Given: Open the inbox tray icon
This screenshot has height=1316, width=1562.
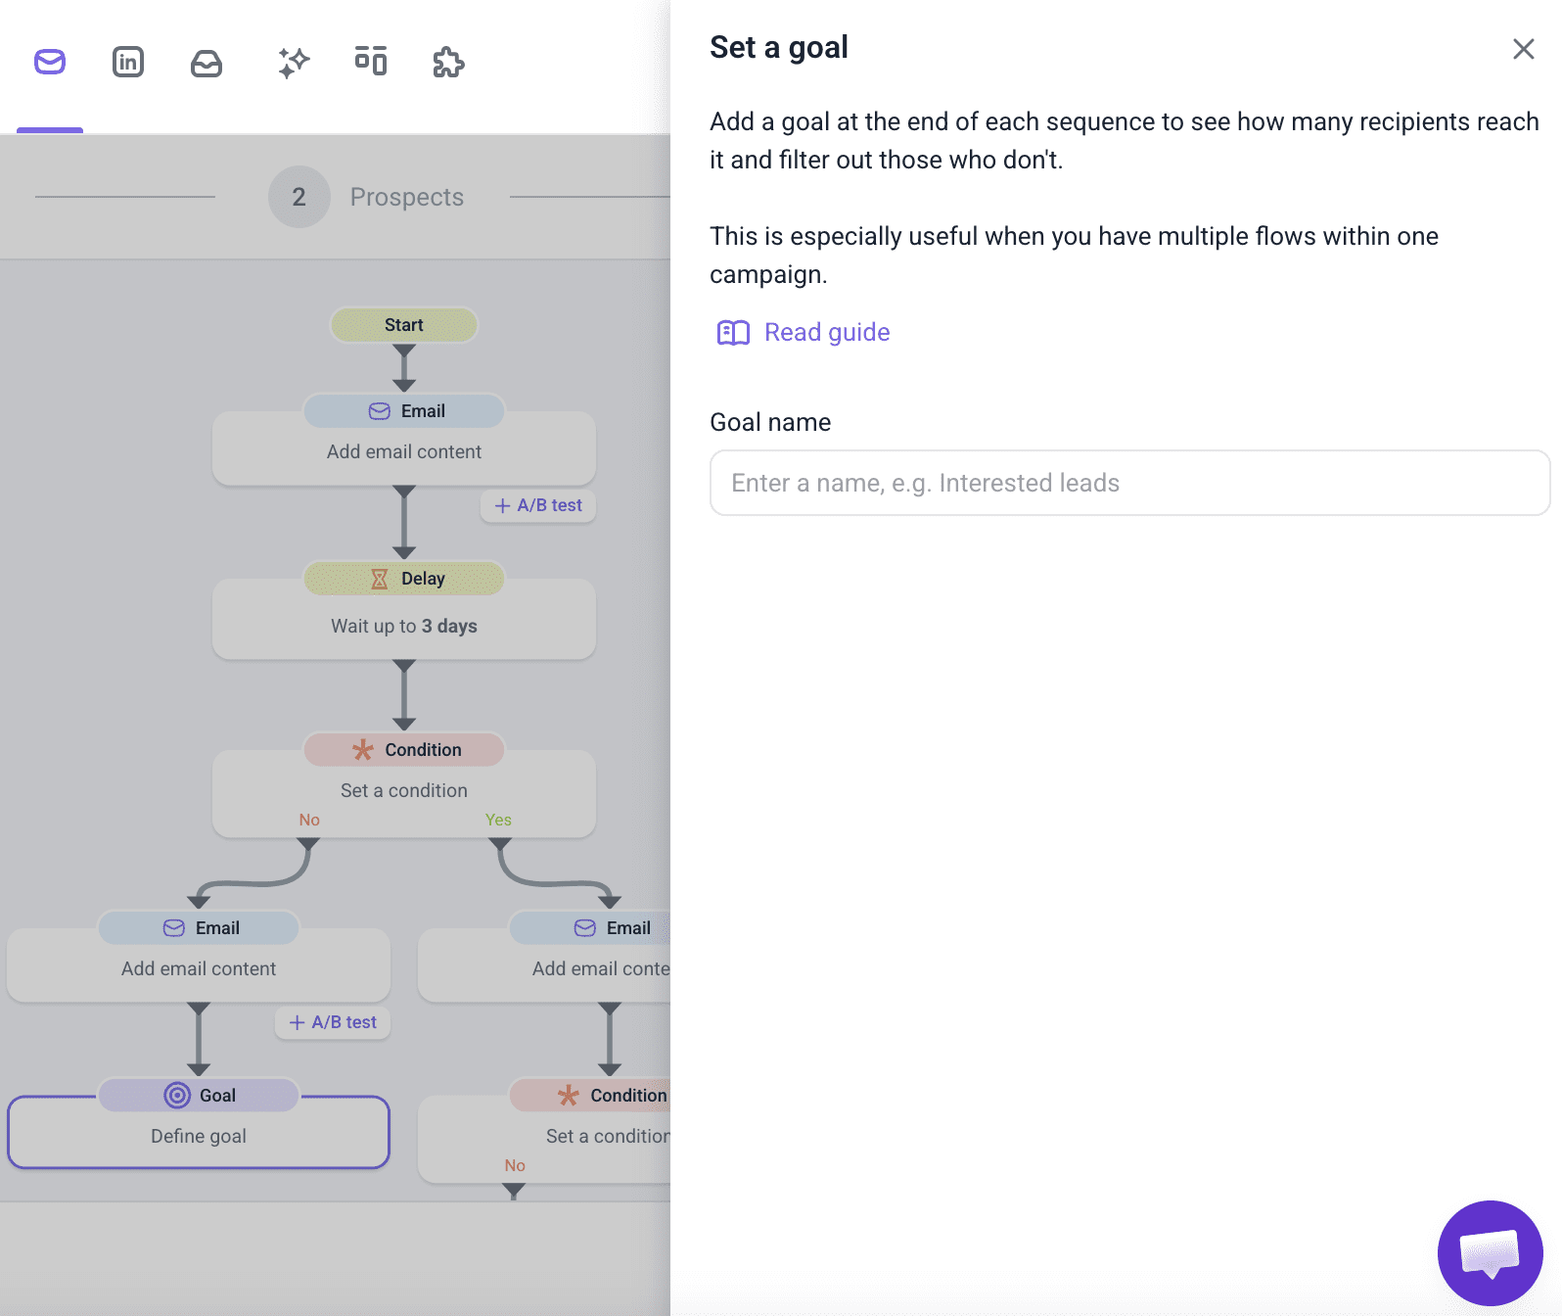Looking at the screenshot, I should pos(207,64).
